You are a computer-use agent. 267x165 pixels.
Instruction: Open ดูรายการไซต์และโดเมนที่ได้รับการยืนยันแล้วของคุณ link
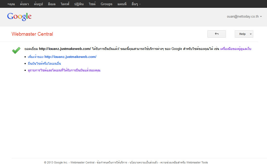coord(64,70)
